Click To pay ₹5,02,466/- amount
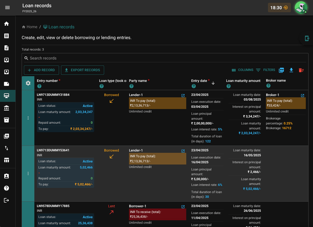This screenshot has width=313, height=227. [84, 184]
